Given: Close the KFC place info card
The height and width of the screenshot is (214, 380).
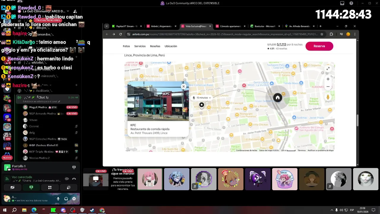Looking at the screenshot, I should pyautogui.click(x=183, y=86).
